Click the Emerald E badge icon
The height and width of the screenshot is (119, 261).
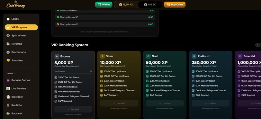coord(240,56)
